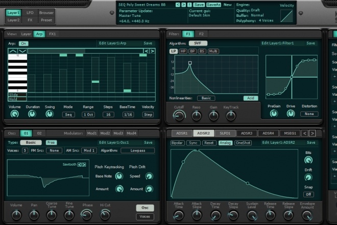Select the SLFO1 modulator tab
The image size is (337, 225).
click(225, 133)
